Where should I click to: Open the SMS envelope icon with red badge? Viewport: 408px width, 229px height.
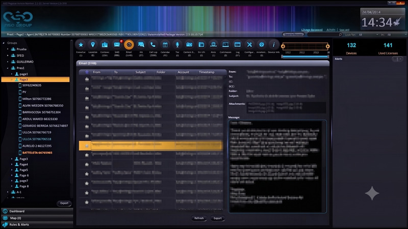[117, 45]
